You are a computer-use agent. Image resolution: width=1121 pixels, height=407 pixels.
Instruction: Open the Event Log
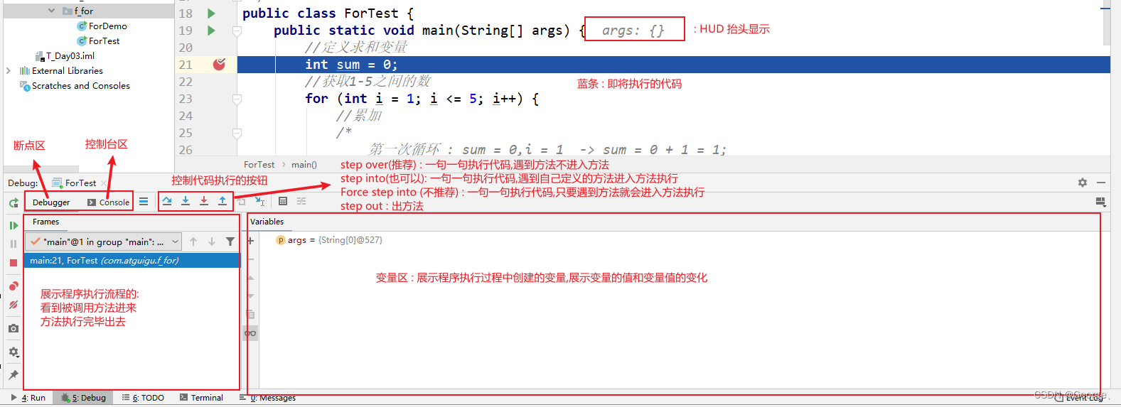click(1079, 398)
